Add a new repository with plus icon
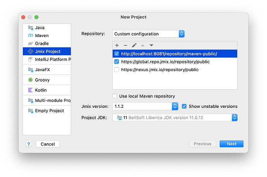Screen dimensions: 267x177 click(x=117, y=45)
